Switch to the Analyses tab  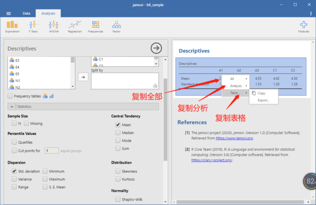click(48, 13)
